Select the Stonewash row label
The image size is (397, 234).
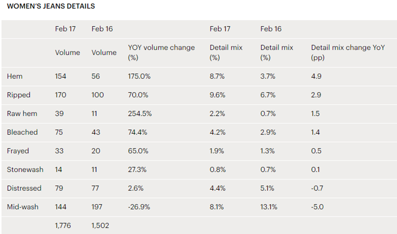[25, 170]
